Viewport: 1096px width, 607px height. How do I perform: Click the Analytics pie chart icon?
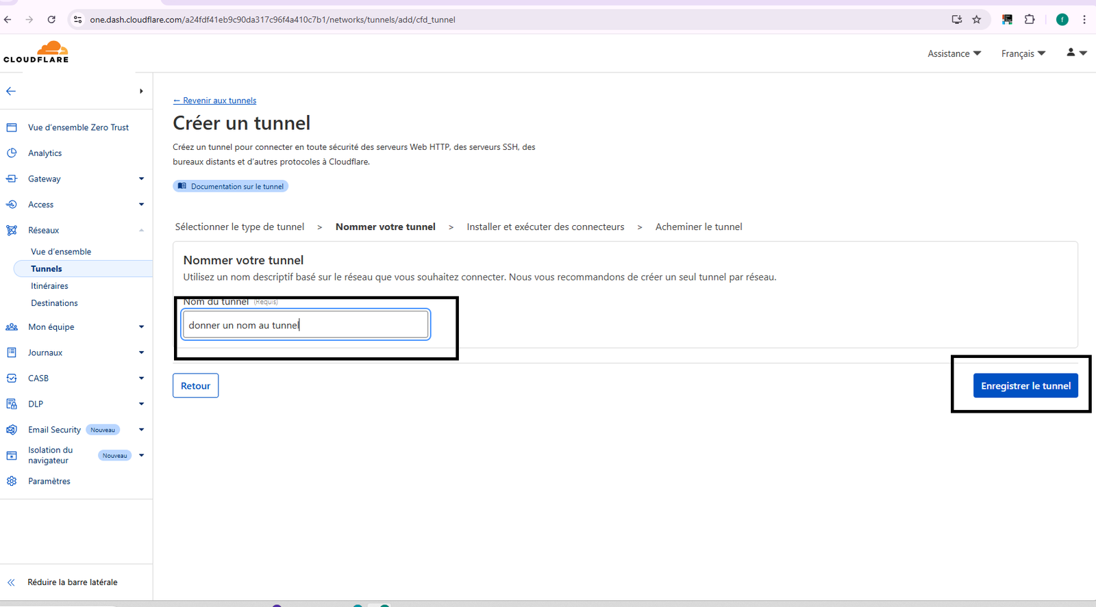(x=12, y=153)
